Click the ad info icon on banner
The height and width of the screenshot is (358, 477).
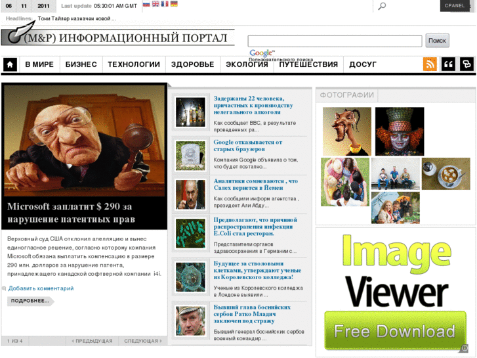[465, 348]
